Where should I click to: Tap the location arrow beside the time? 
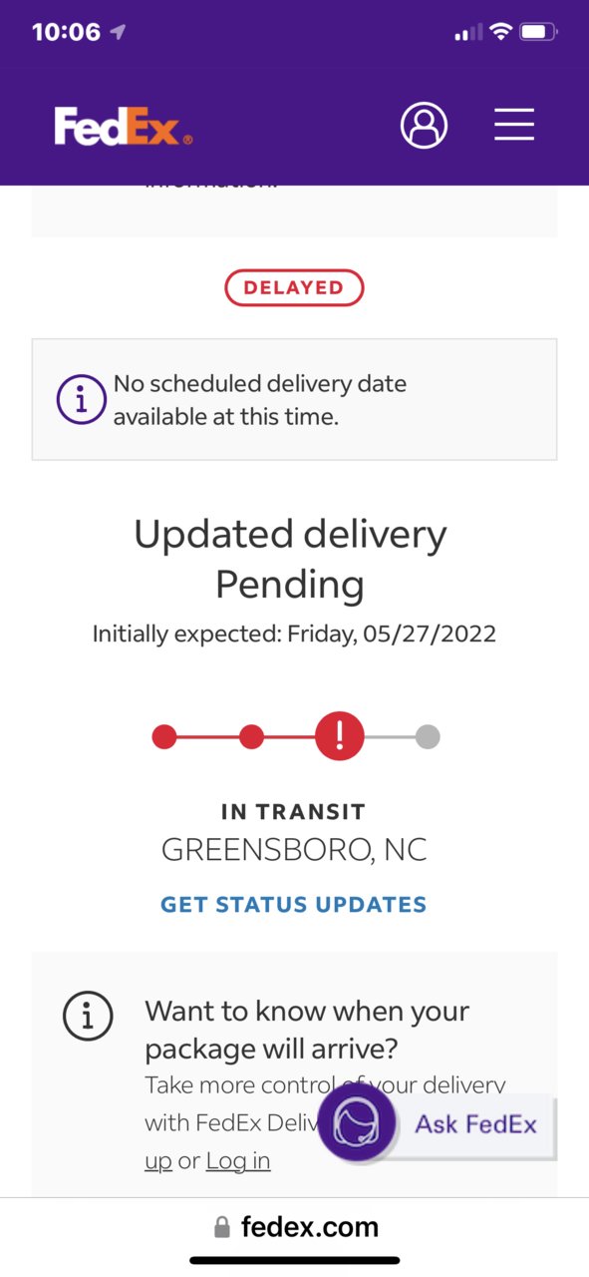[119, 32]
